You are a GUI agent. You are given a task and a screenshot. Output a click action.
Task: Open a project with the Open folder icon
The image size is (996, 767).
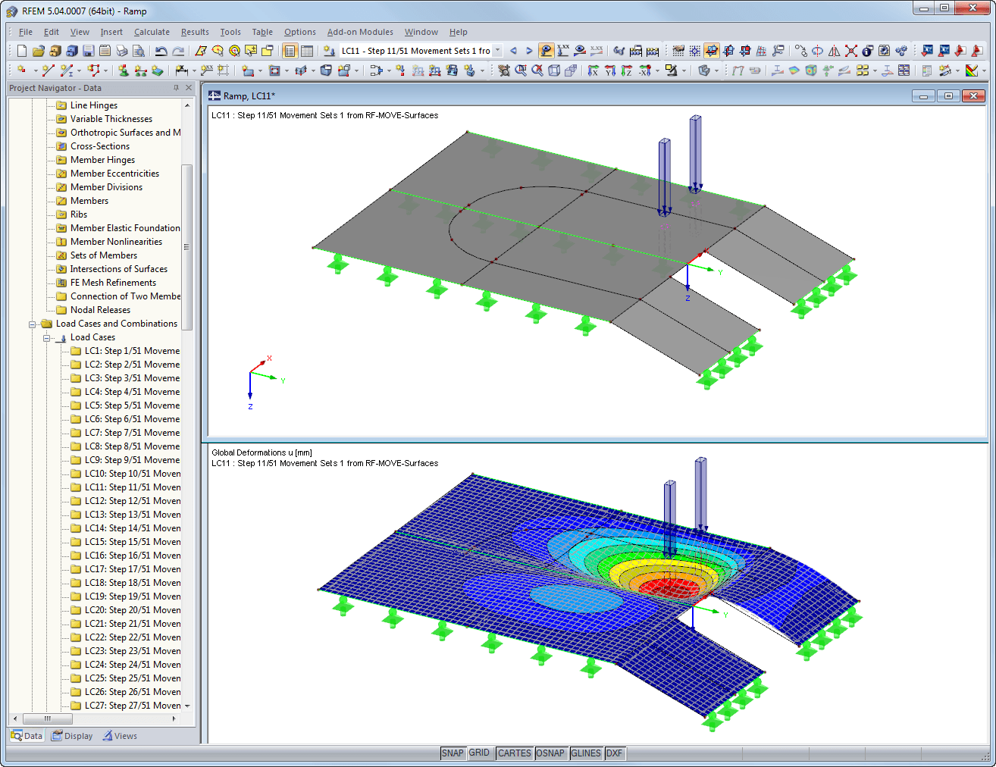point(38,50)
